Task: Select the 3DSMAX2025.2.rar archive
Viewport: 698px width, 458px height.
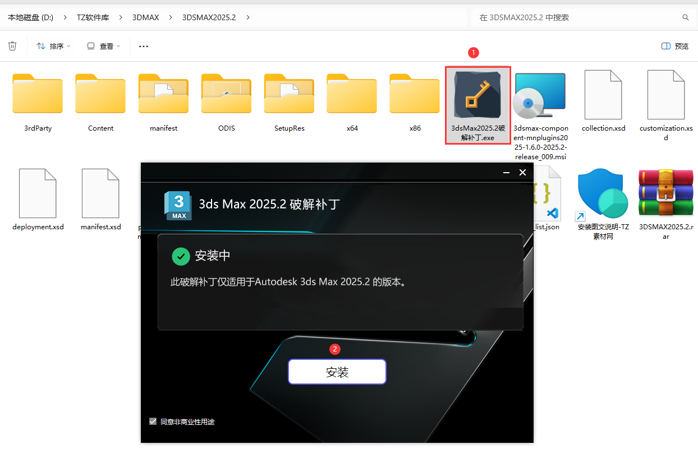Action: click(666, 193)
